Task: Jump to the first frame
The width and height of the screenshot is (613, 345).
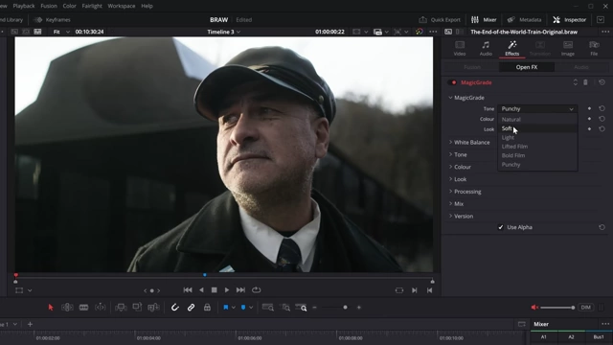Action: point(188,290)
